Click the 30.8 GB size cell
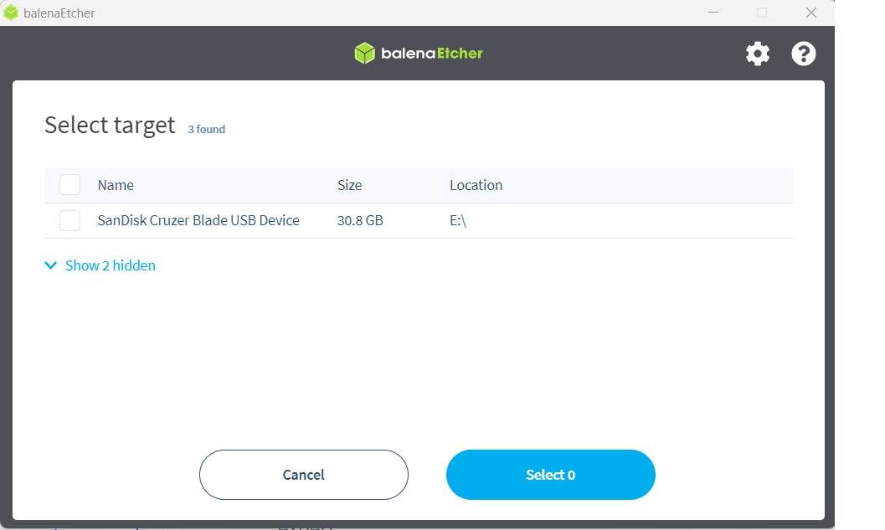885x530 pixels. click(360, 221)
